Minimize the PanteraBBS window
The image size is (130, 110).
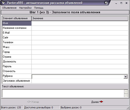coord(116,3)
